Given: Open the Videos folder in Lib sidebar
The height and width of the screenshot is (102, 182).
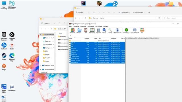Looking at the screenshot, I should pyautogui.click(x=46, y=61).
